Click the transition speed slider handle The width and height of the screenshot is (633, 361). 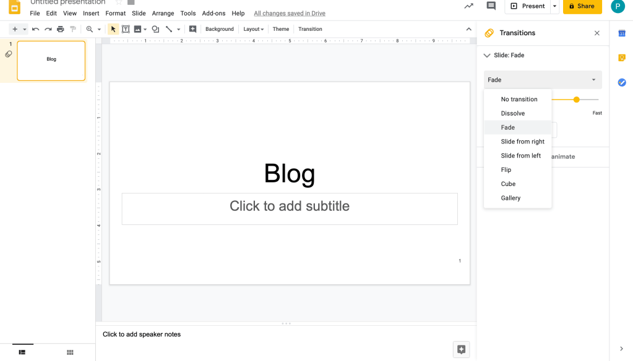(577, 100)
